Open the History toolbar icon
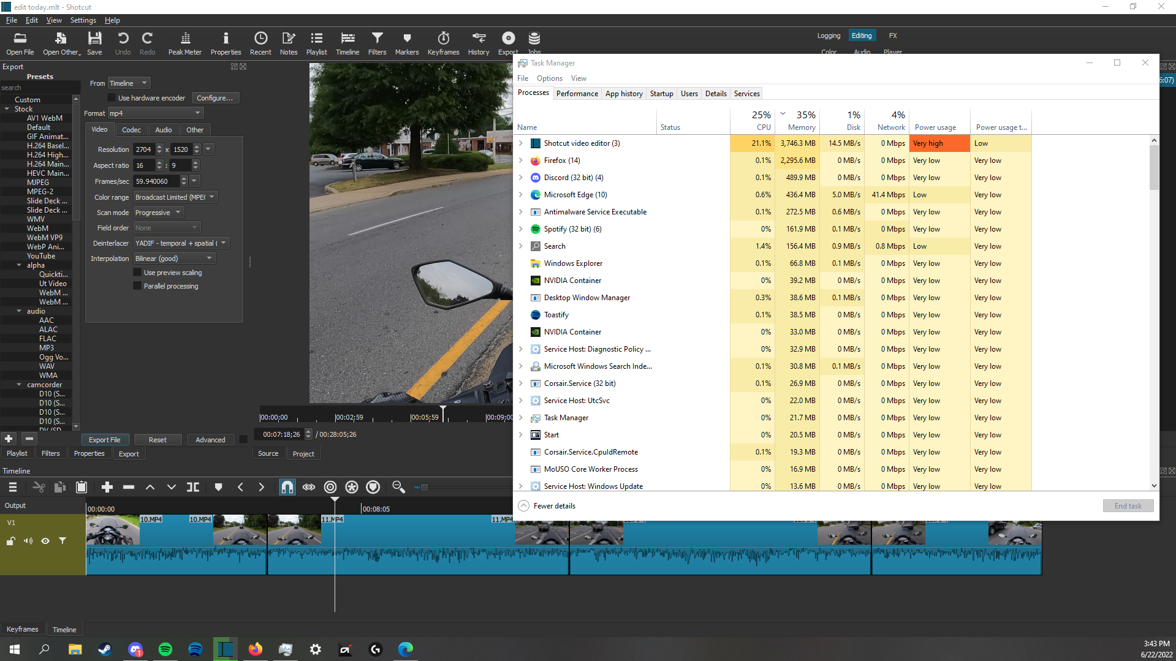This screenshot has width=1176, height=661. tap(479, 43)
